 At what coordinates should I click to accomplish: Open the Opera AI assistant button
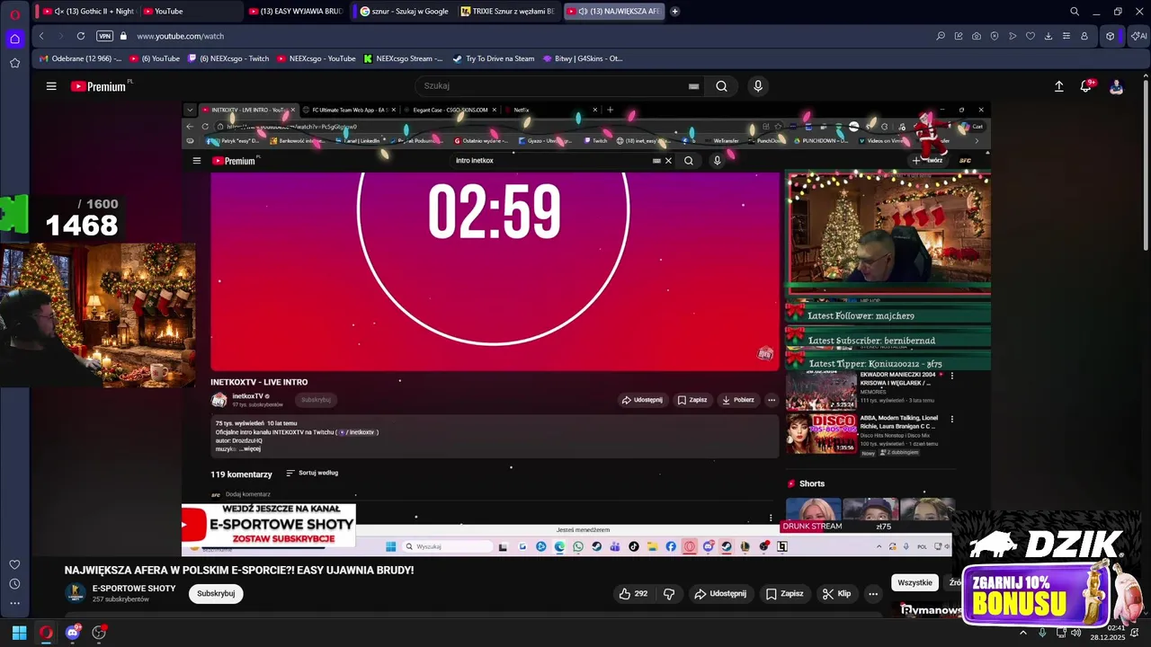[x=1138, y=36]
